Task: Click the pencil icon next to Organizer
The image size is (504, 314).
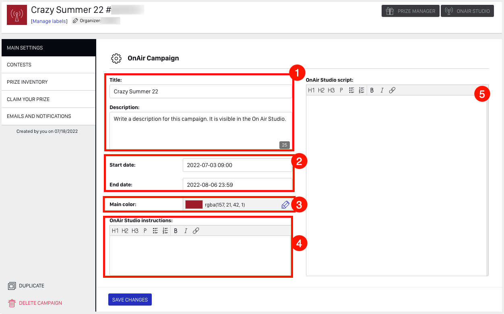Action: pos(75,21)
